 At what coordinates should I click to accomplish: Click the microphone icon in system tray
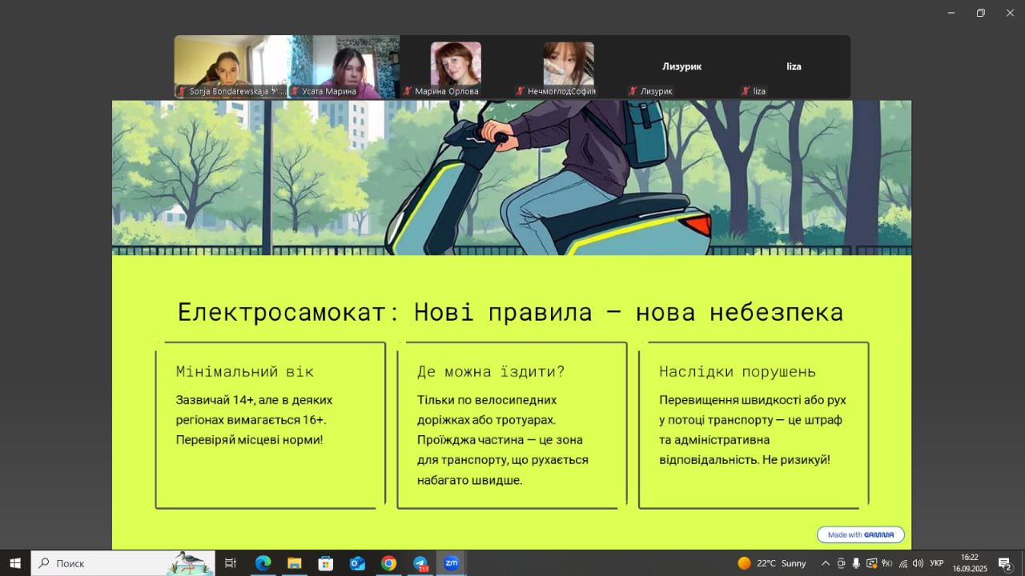coord(856,563)
